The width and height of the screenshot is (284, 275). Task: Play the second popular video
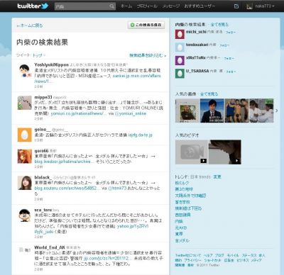click(x=224, y=152)
